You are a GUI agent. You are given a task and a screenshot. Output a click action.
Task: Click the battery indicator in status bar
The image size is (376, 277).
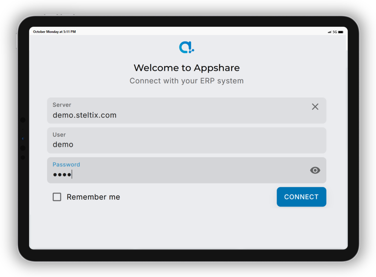click(341, 32)
